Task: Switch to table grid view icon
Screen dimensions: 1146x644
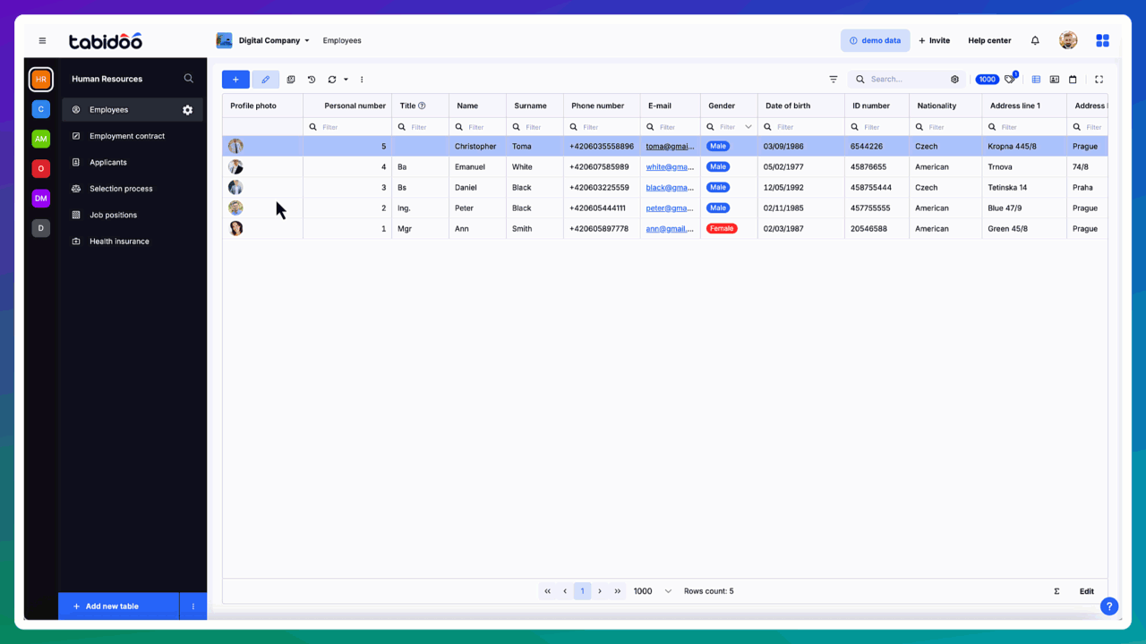Action: [x=1036, y=80]
